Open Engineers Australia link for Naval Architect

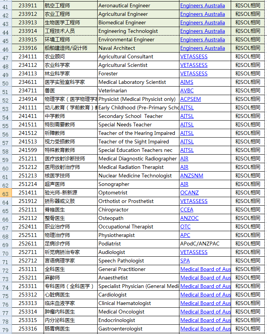(x=203, y=48)
